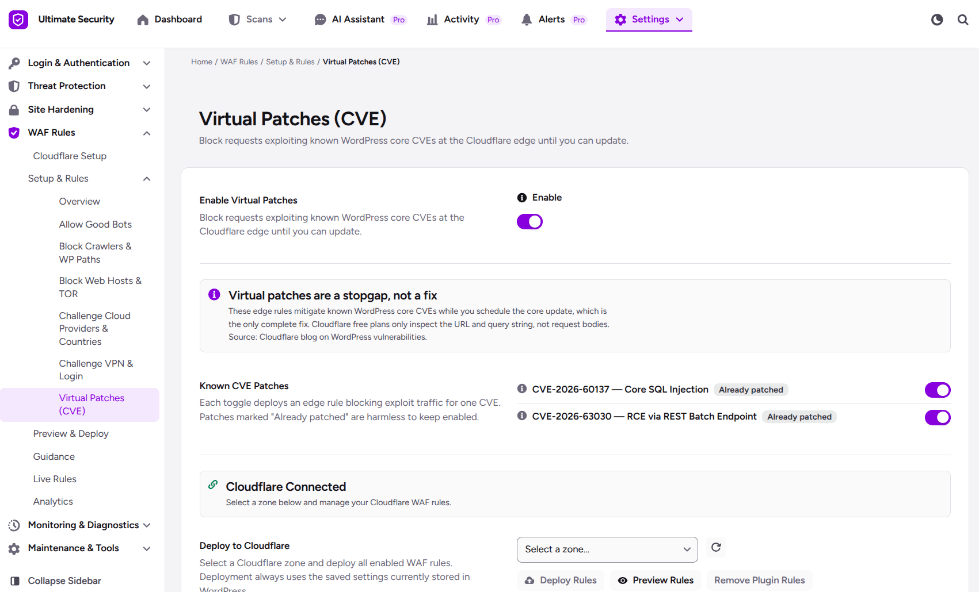
Task: Click info icon for CVE-2026-63030
Action: (522, 416)
